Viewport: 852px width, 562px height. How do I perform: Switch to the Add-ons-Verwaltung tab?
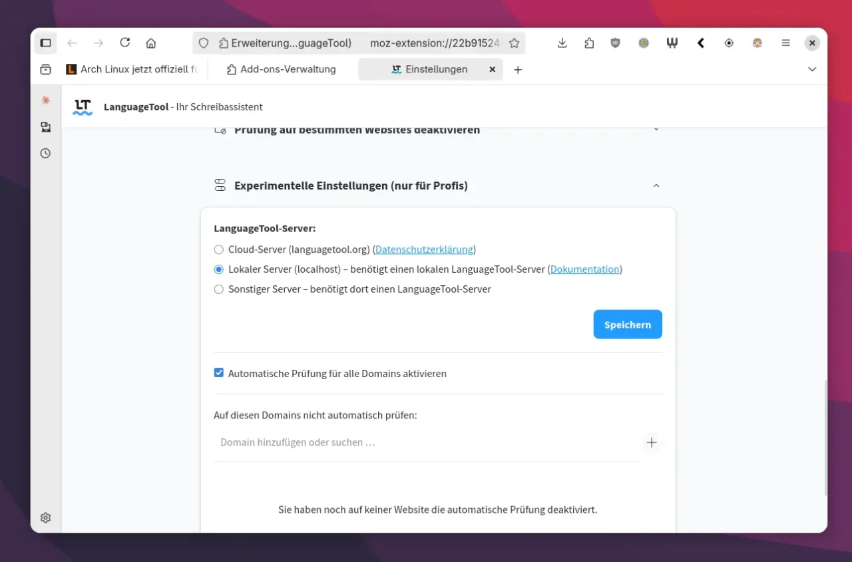[x=282, y=69]
